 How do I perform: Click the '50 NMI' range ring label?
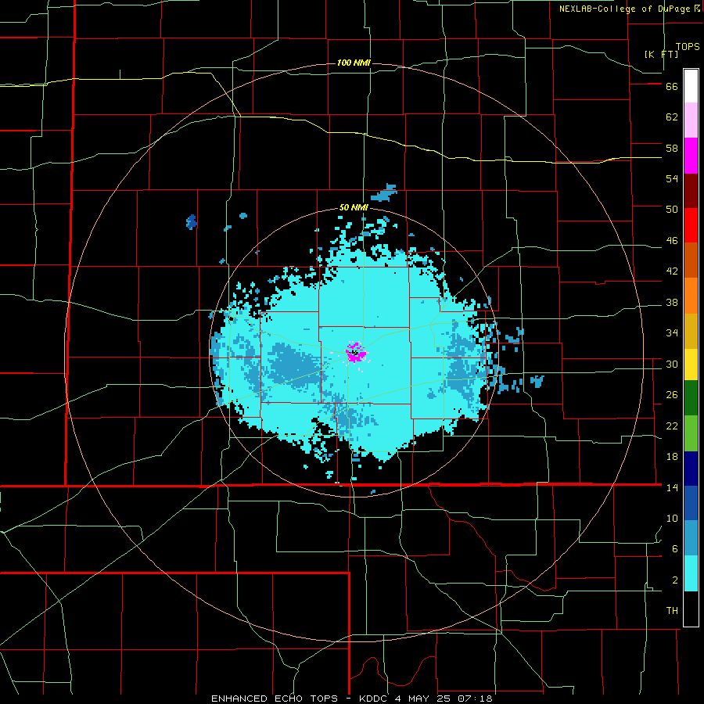pyautogui.click(x=354, y=207)
